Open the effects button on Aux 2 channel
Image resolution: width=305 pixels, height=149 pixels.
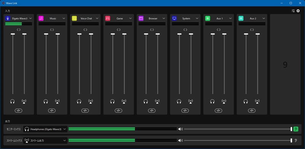click(252, 110)
